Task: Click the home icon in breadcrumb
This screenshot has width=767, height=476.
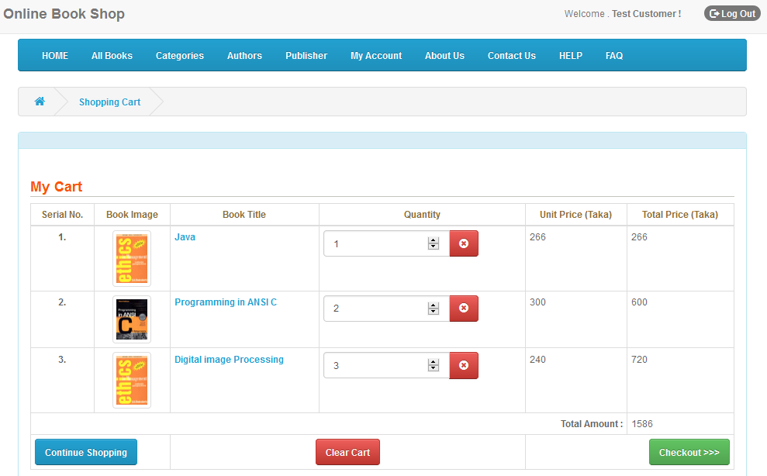Action: [x=40, y=102]
